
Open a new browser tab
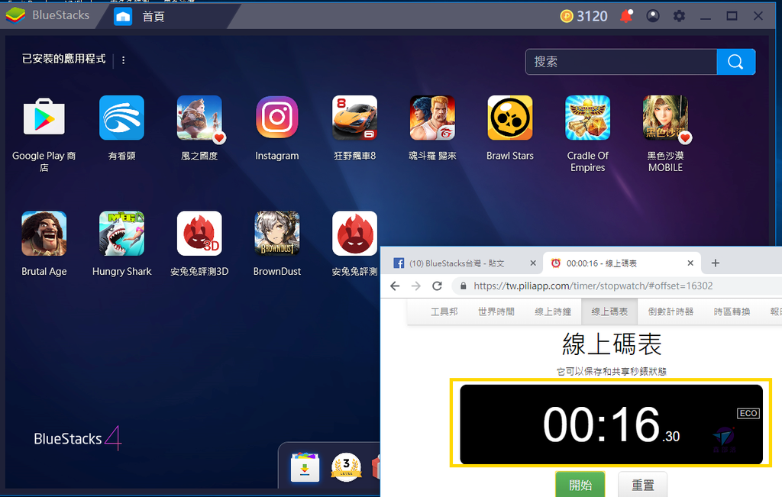(x=715, y=263)
